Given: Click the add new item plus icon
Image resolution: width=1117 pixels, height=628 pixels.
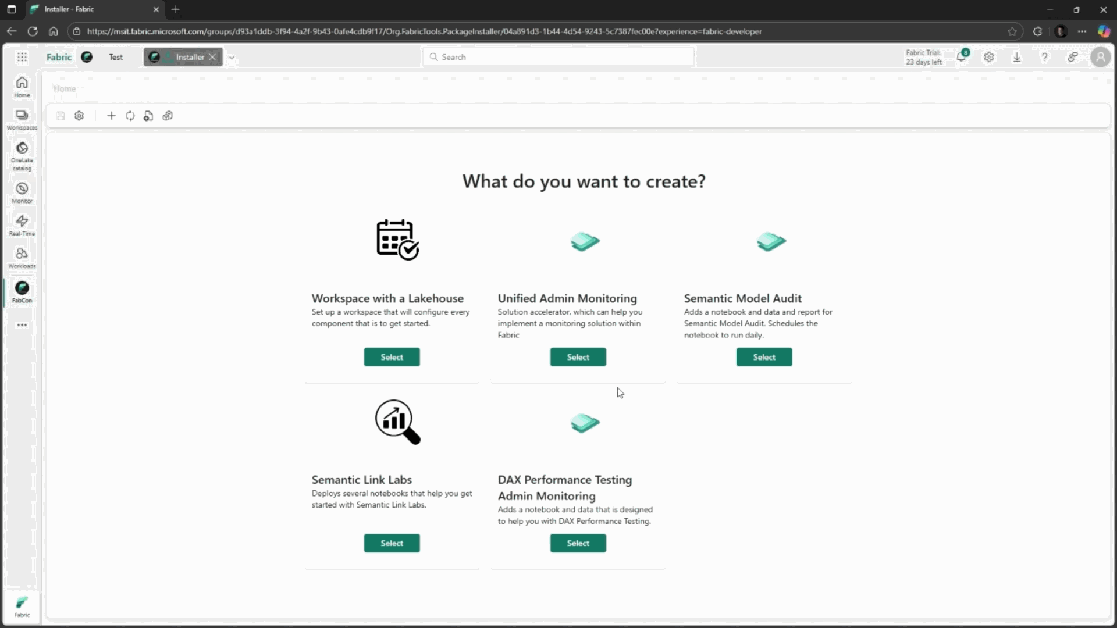Looking at the screenshot, I should pyautogui.click(x=111, y=116).
